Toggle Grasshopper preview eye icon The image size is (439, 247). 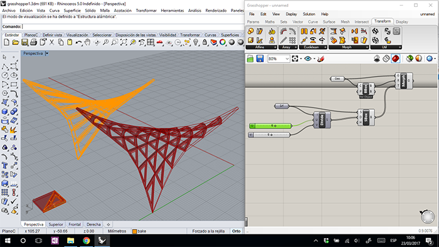point(308,58)
